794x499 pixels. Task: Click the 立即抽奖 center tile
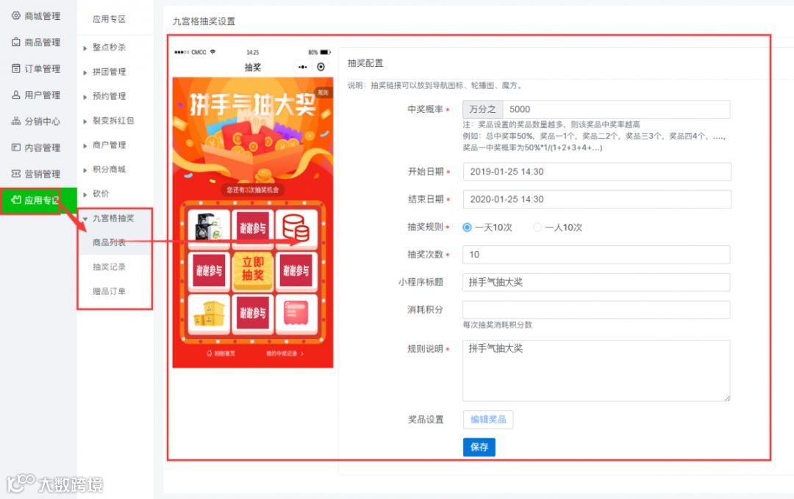click(253, 271)
